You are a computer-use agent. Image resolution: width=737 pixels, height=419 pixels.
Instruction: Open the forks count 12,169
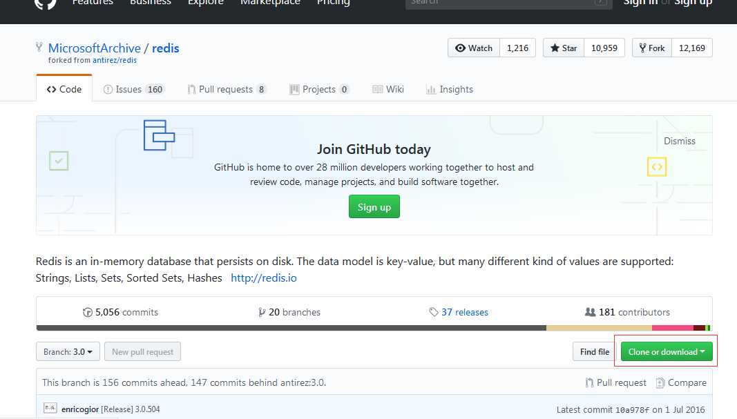(x=692, y=48)
